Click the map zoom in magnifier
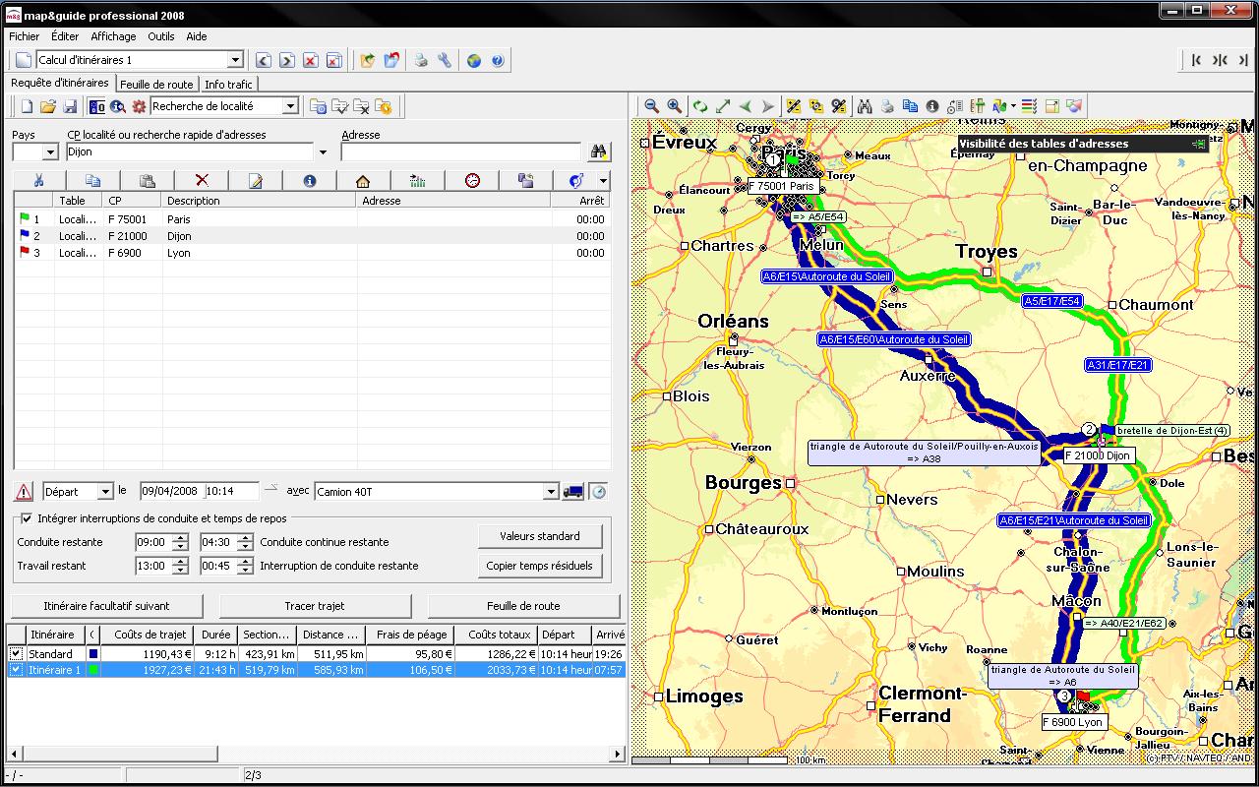This screenshot has width=1259, height=787. pyautogui.click(x=674, y=106)
